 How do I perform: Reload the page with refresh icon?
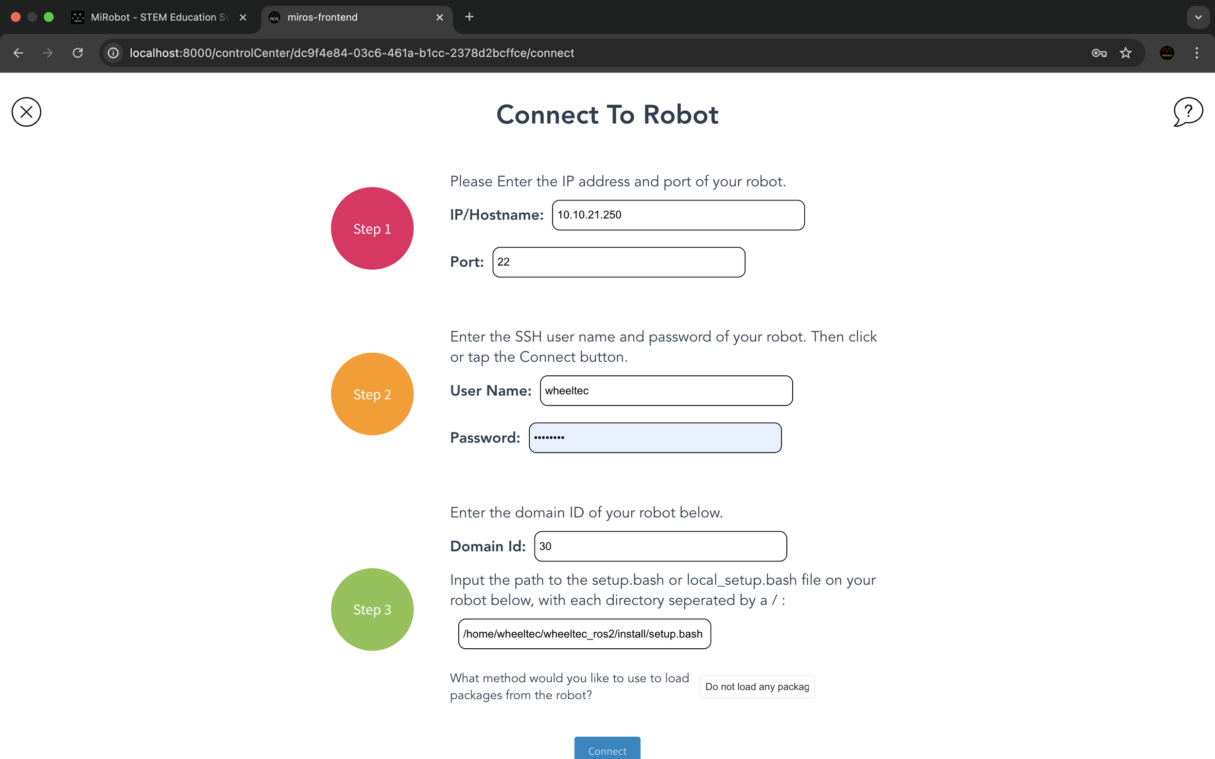[x=77, y=53]
